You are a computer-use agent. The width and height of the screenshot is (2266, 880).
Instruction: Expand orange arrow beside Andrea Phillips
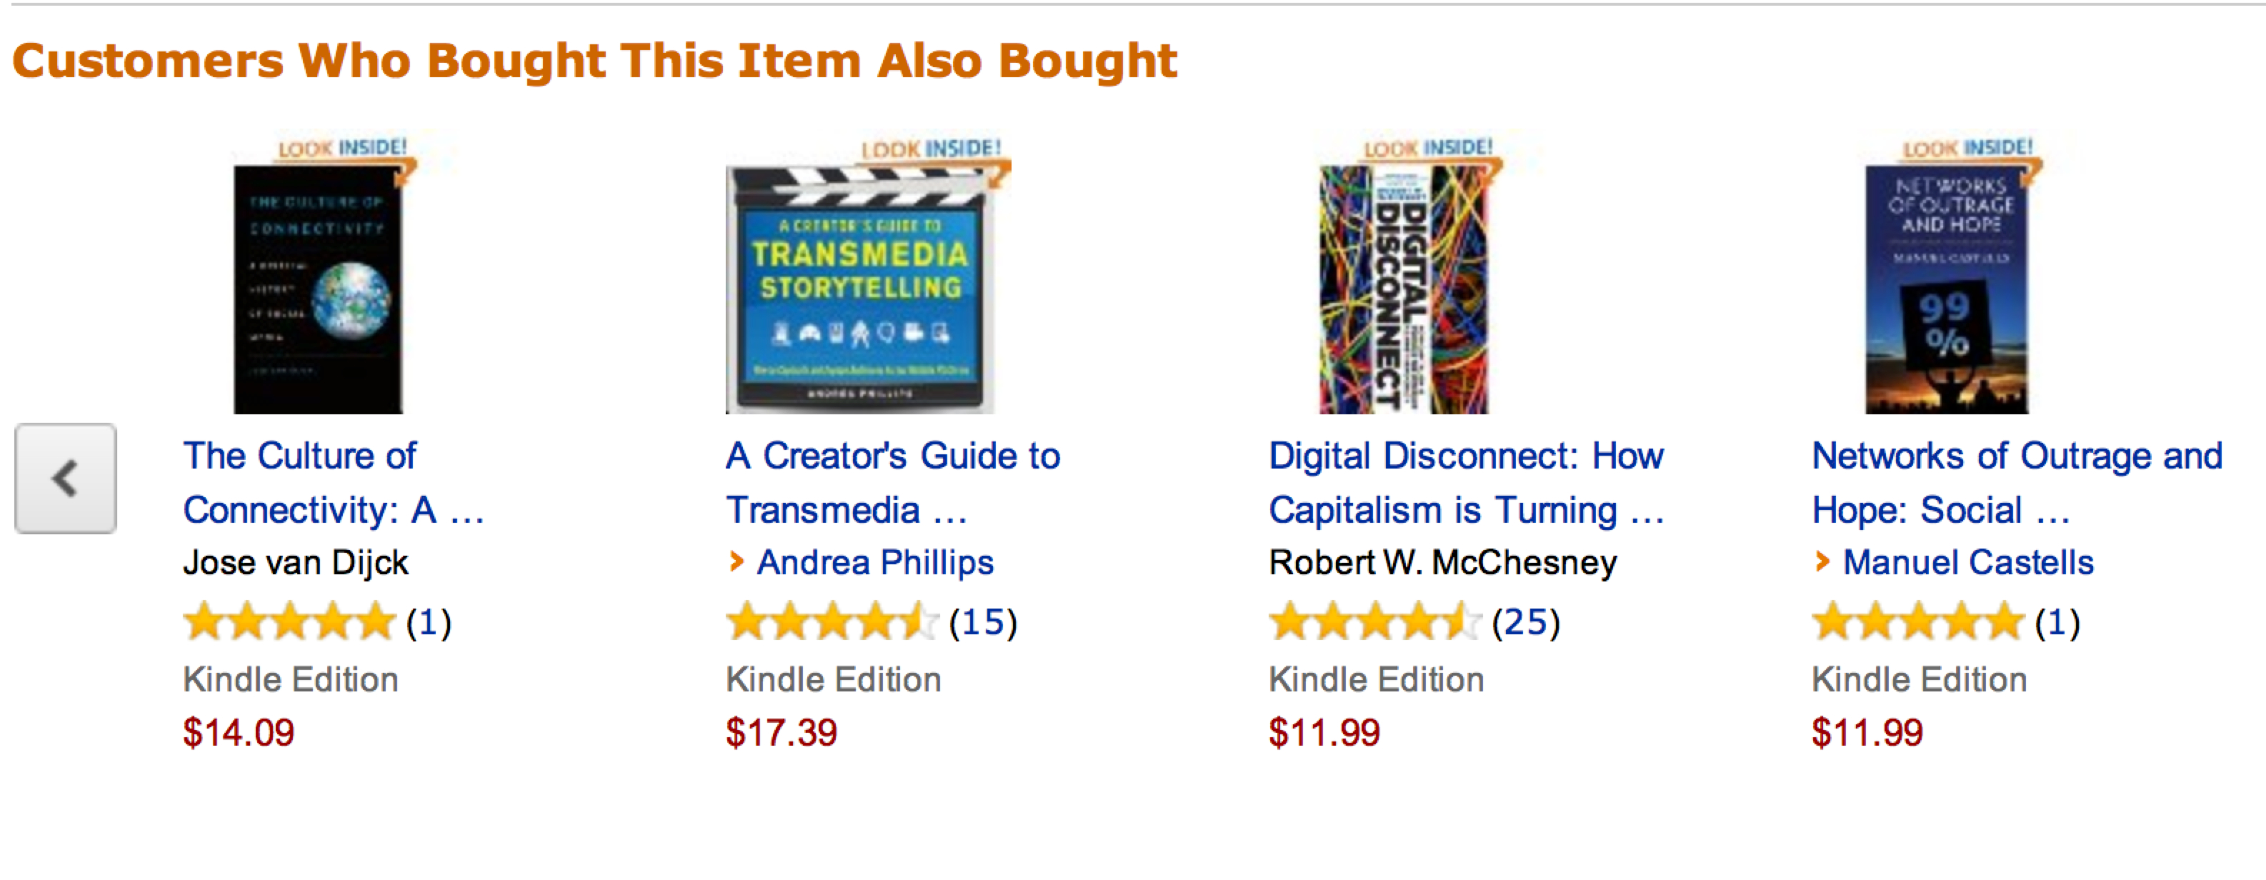point(737,561)
